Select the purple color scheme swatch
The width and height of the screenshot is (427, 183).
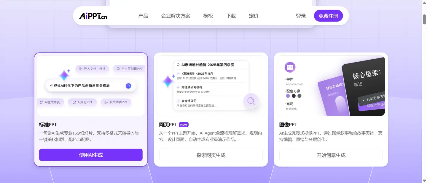[x=288, y=96]
